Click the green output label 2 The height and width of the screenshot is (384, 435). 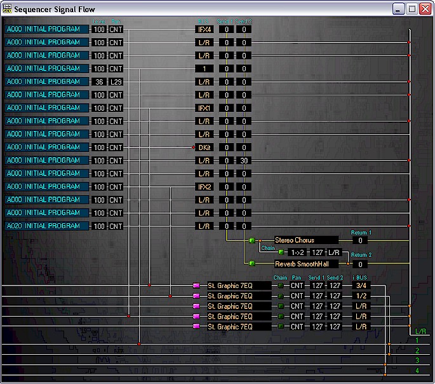pyautogui.click(x=417, y=350)
